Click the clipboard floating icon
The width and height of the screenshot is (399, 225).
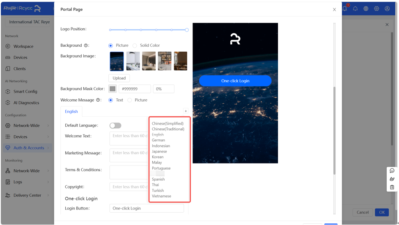coord(392,187)
